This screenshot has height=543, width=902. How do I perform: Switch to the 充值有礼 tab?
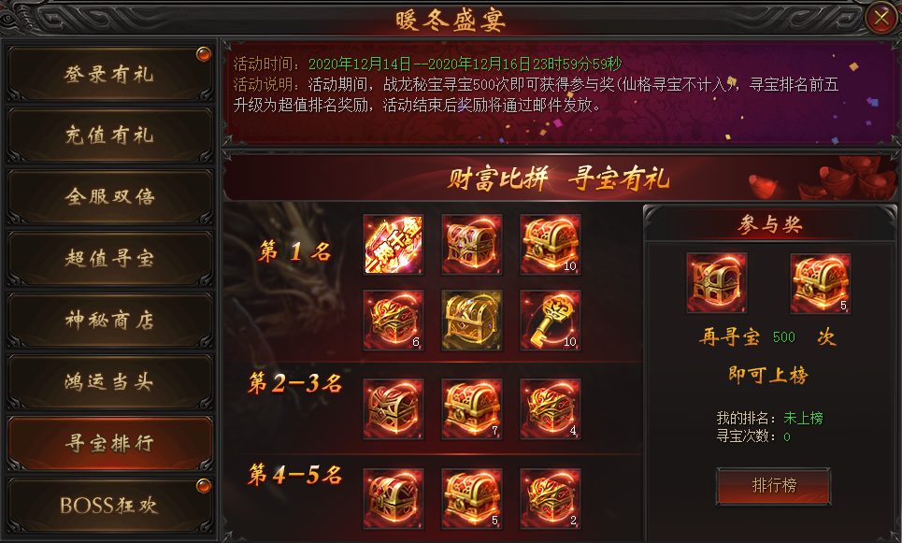click(x=110, y=136)
